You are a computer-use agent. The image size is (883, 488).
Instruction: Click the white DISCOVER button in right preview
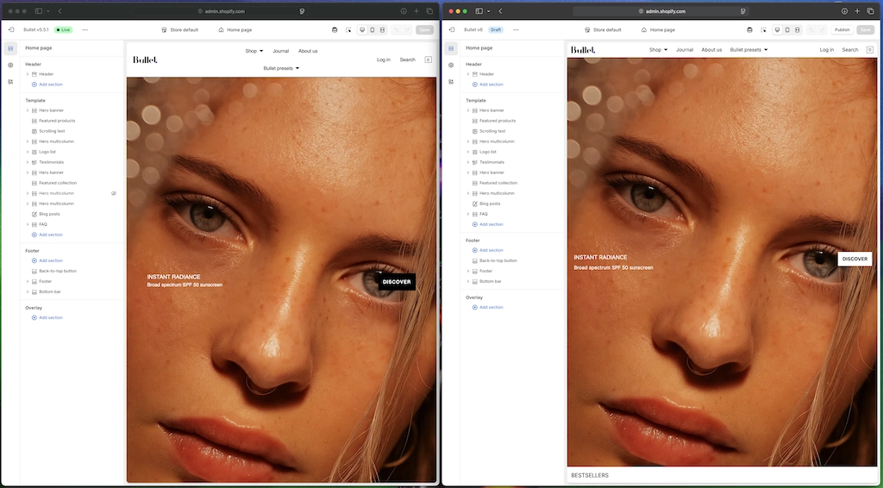click(855, 259)
